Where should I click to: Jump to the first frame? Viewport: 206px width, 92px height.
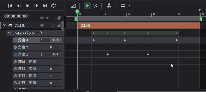[x=10, y=6]
